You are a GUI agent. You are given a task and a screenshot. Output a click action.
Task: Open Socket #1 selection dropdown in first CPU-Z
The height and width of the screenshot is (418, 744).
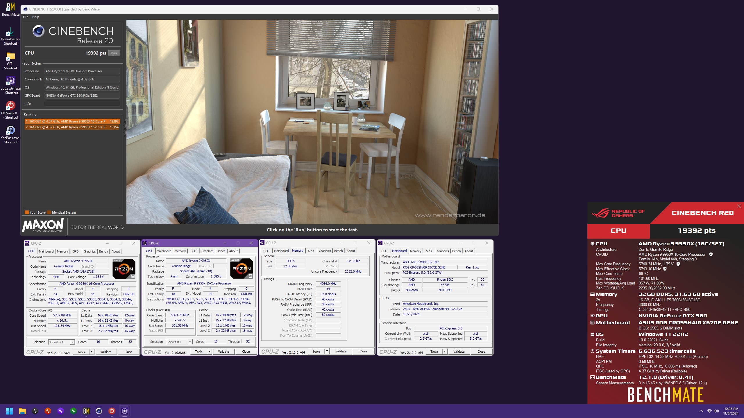click(61, 342)
